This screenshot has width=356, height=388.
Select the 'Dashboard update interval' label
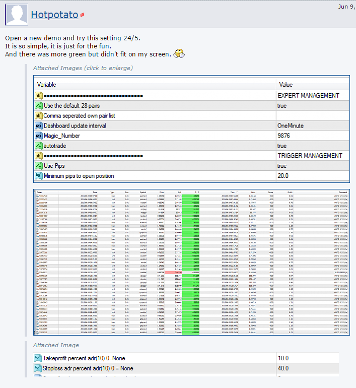pos(75,125)
